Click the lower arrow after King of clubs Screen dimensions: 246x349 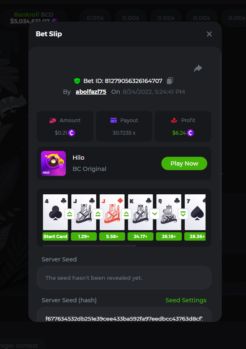[155, 214]
